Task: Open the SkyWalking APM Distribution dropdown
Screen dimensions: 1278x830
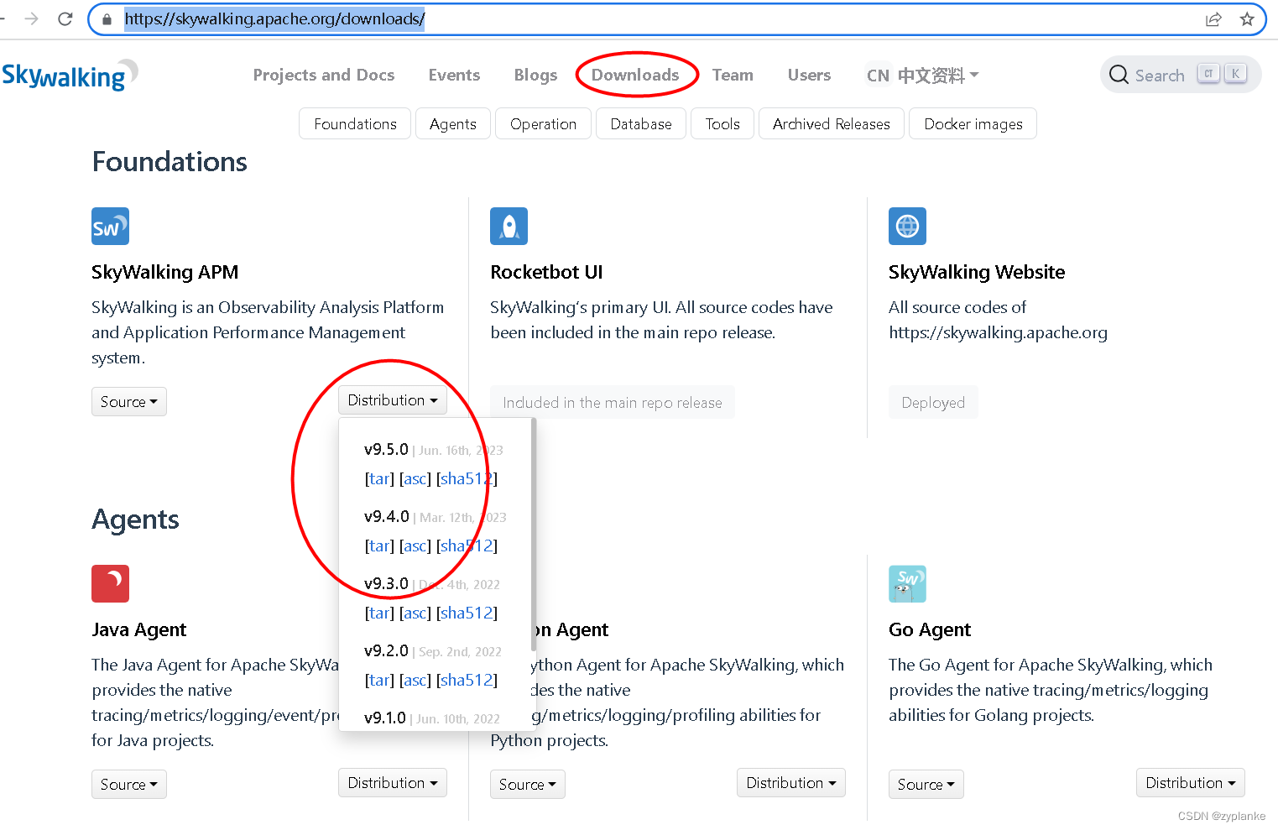Action: click(392, 400)
